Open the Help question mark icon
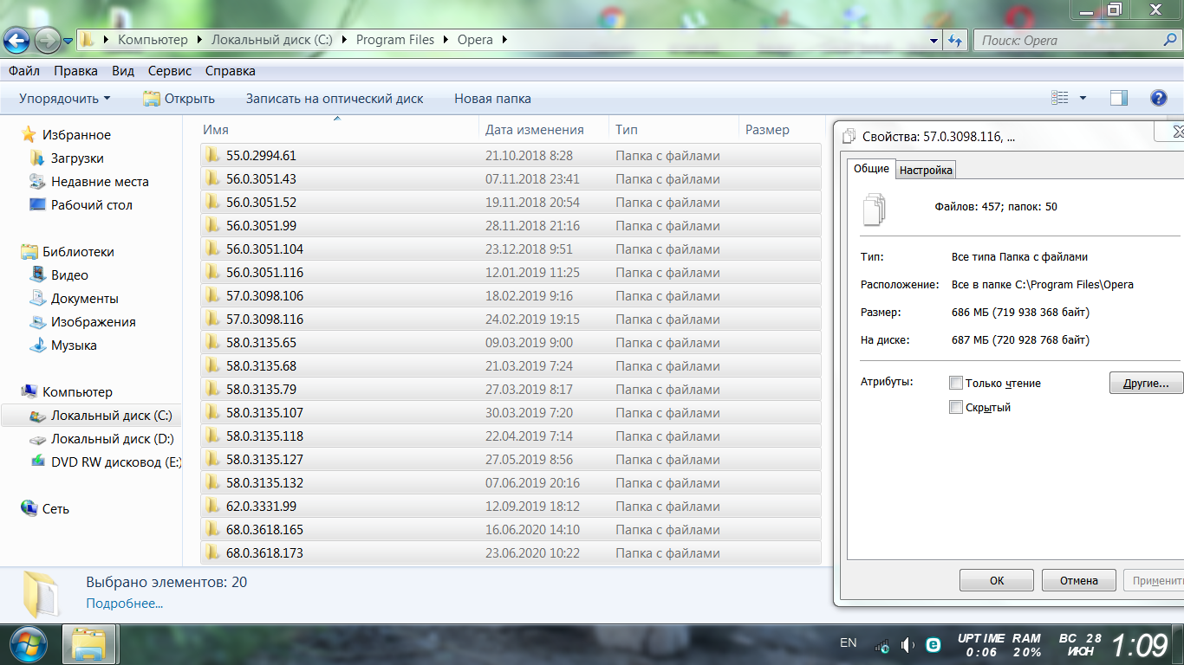This screenshot has height=665, width=1184. [x=1158, y=98]
